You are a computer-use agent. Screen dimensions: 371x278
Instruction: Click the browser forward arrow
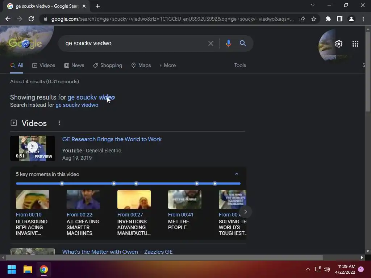(x=20, y=19)
